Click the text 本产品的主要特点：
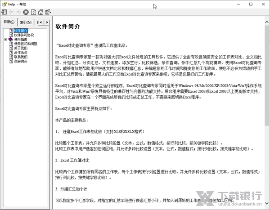This screenshot has width=270, height=210. point(72,120)
